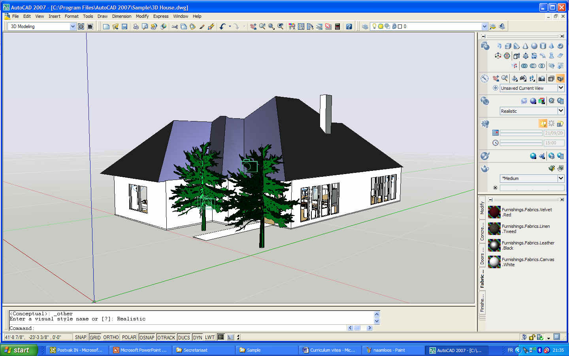The height and width of the screenshot is (356, 569).
Task: Click the Create Camera icon in dashboard
Action: pos(542,78)
